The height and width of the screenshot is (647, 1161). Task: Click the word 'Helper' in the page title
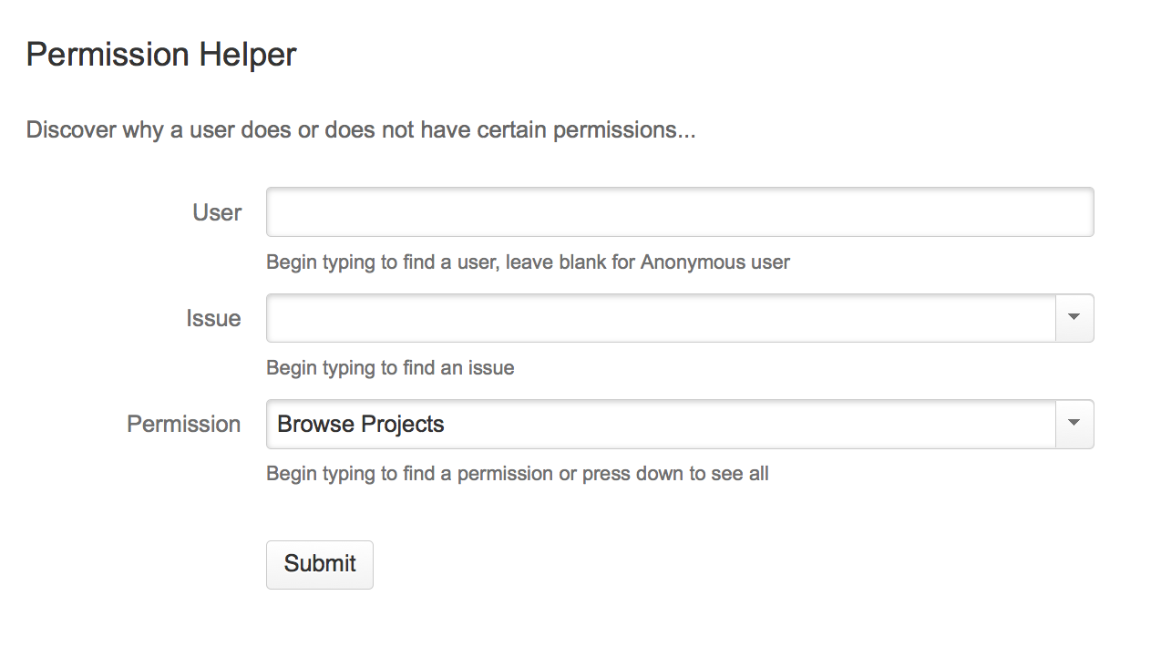pos(248,55)
